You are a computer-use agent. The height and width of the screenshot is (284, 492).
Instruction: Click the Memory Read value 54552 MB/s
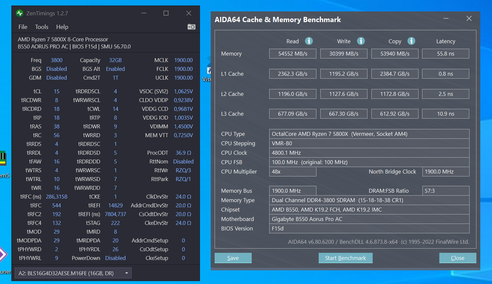tap(293, 54)
